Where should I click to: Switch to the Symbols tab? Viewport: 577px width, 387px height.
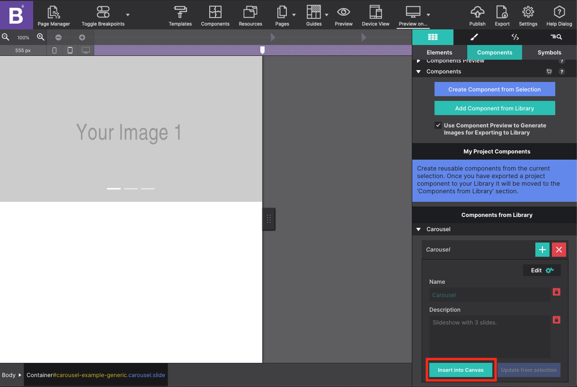(549, 53)
